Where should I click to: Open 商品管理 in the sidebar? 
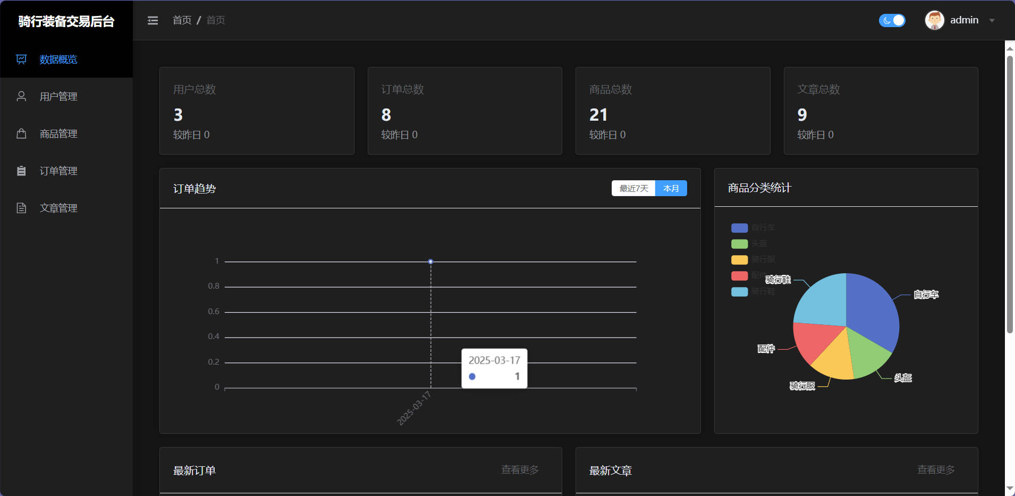tap(66, 133)
